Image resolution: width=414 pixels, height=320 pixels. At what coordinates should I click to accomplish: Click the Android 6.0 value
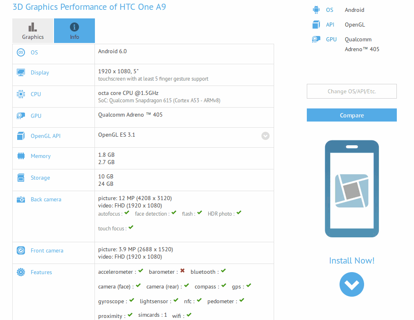pos(112,51)
